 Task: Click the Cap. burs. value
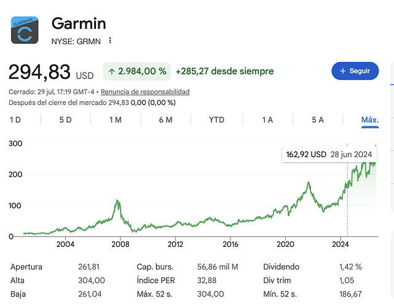point(218,266)
